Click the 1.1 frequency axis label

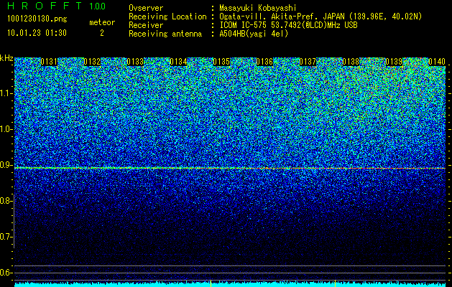point(6,93)
